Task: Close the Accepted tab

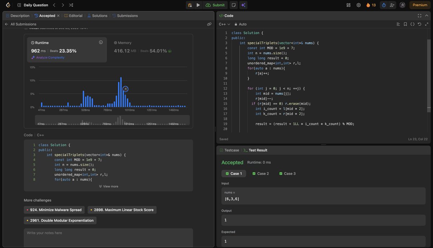Action: click(58, 16)
